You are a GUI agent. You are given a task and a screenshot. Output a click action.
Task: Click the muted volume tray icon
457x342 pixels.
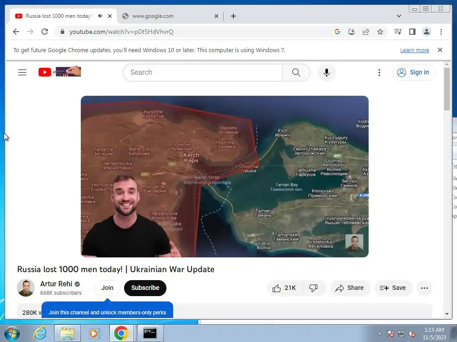pos(412,334)
